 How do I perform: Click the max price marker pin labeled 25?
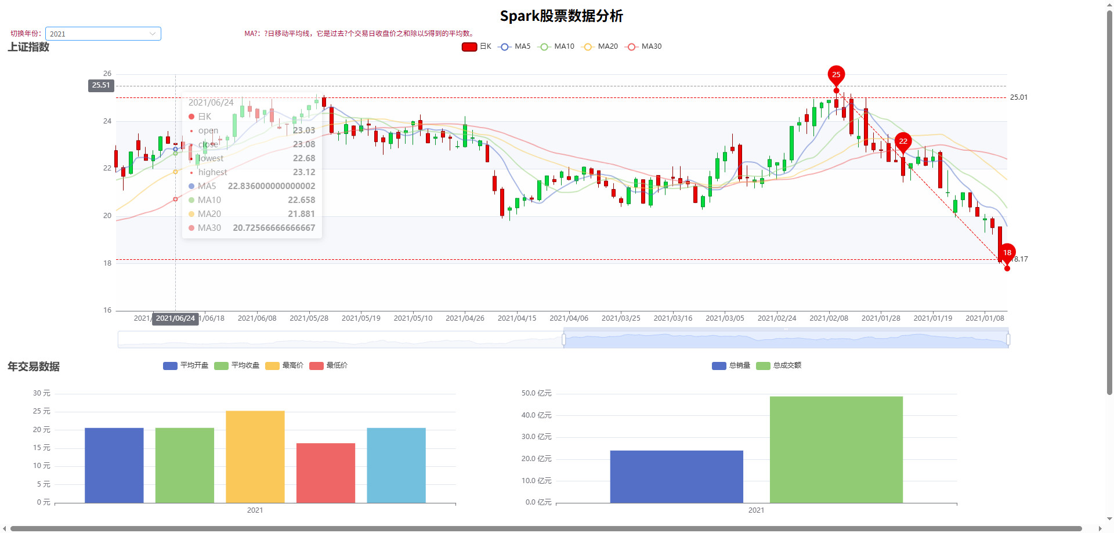(x=836, y=75)
